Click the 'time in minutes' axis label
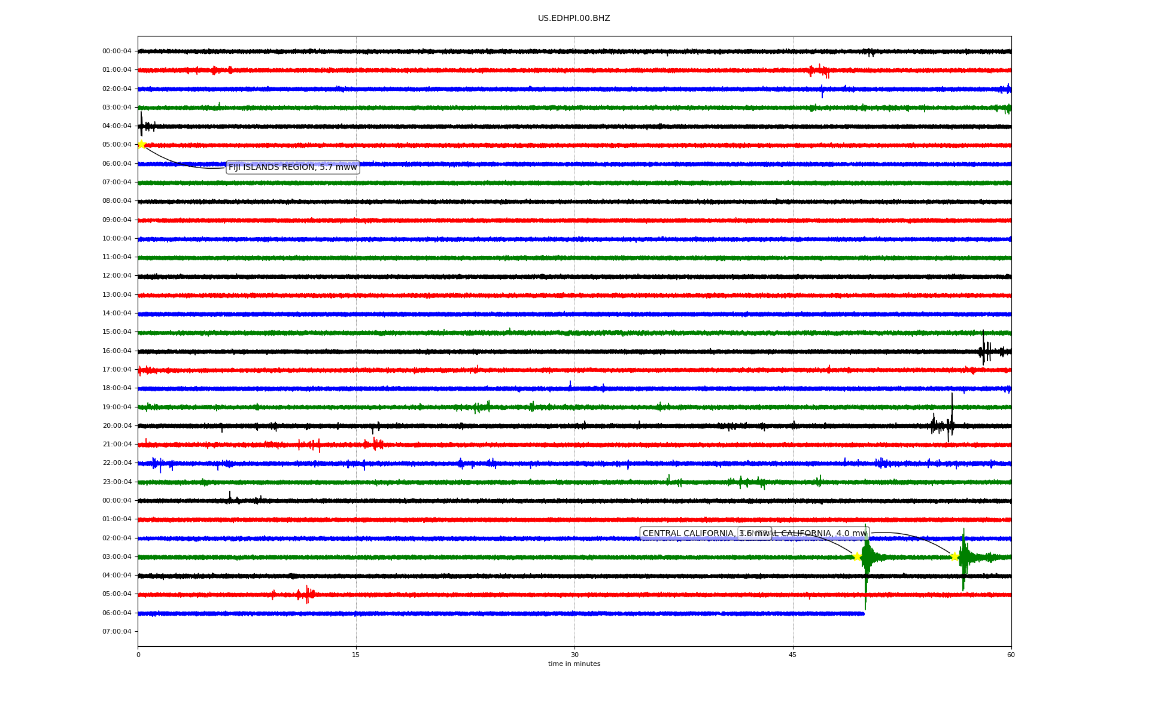The height and width of the screenshot is (718, 1149). (x=574, y=664)
